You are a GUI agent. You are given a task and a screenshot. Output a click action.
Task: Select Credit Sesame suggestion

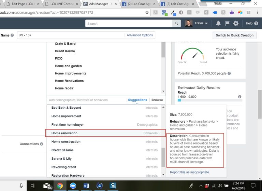[104, 150]
